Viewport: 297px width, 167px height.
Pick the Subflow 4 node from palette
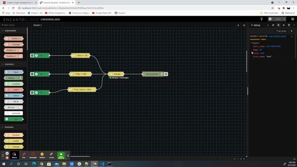tap(13, 56)
